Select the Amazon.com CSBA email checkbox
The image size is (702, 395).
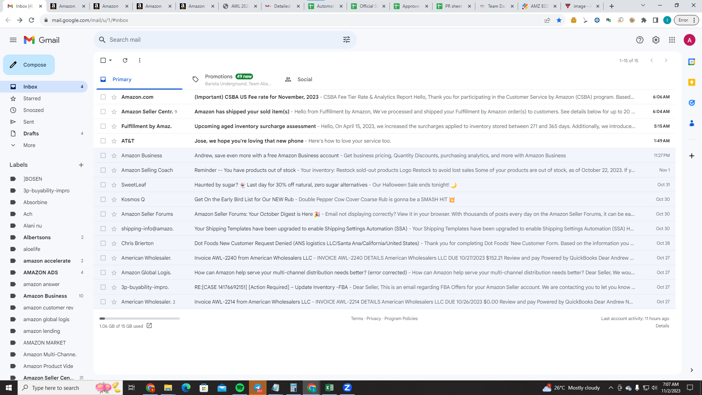click(x=103, y=97)
